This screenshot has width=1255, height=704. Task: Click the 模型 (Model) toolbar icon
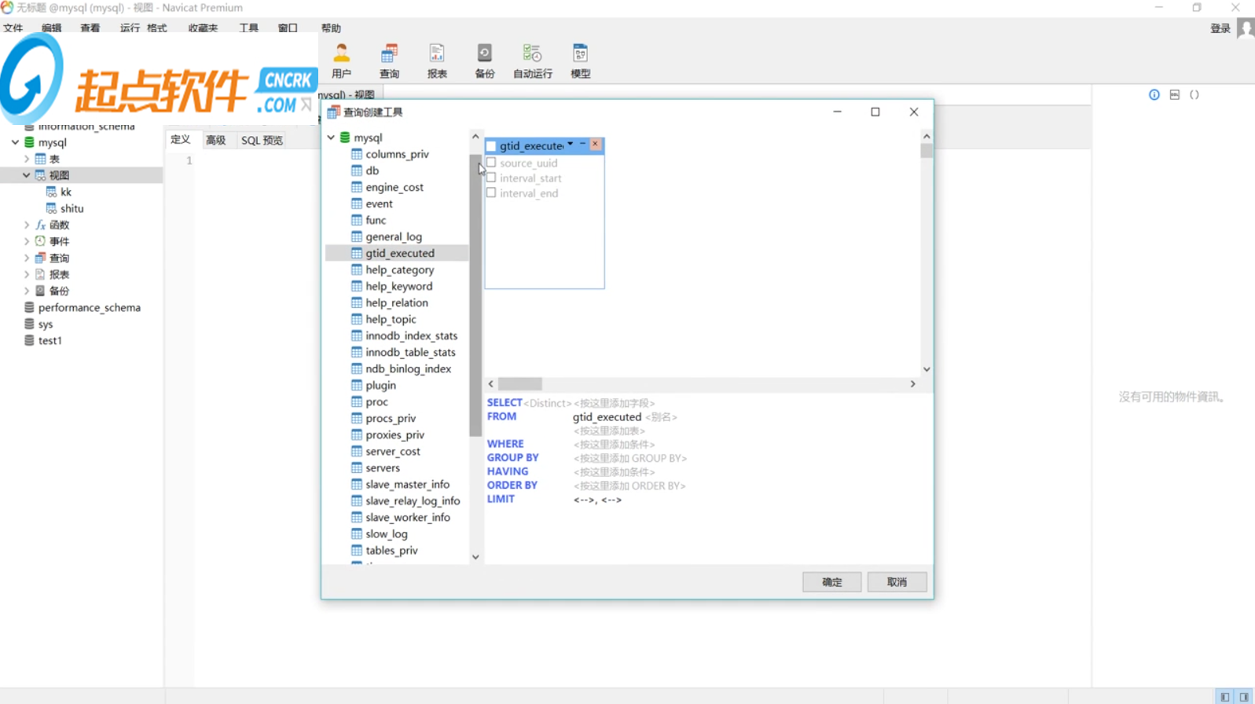point(580,60)
